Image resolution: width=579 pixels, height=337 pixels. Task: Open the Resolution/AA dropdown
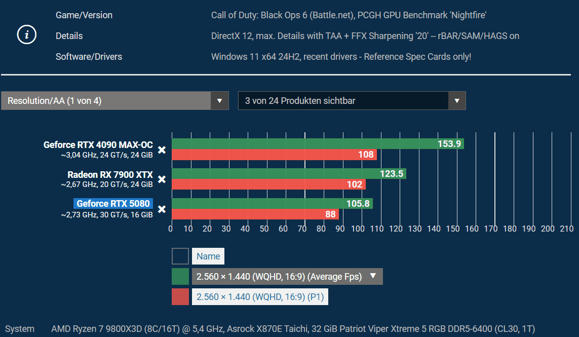[115, 100]
